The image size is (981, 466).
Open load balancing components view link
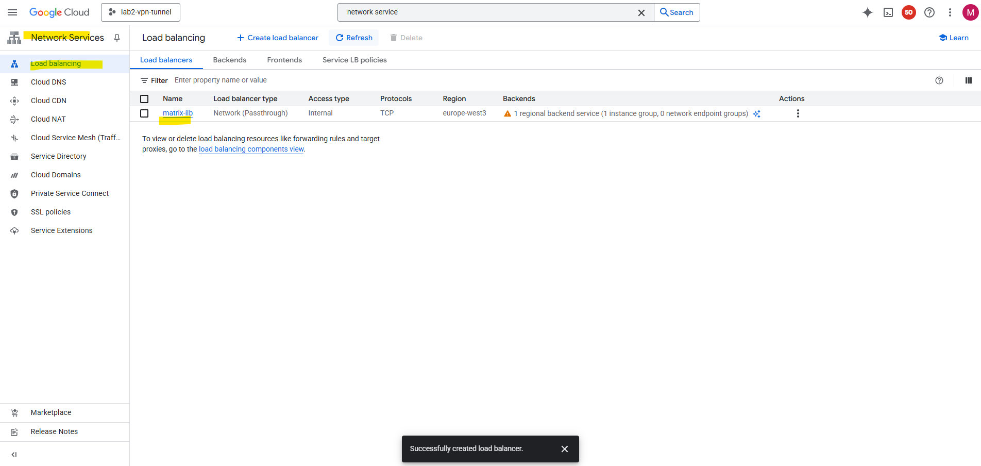coord(251,149)
